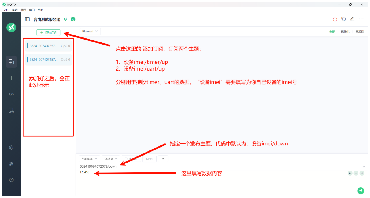Go to next published message arrow
The height and width of the screenshot is (198, 370).
tap(362, 173)
